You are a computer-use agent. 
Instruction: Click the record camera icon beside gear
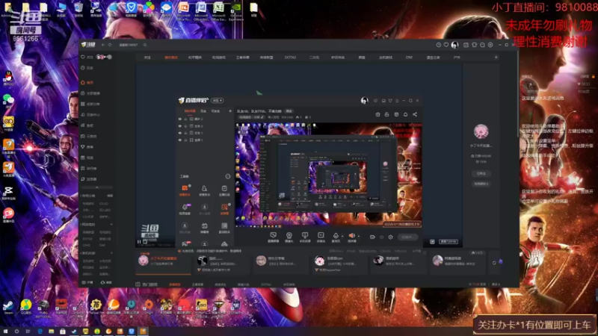[x=372, y=237]
